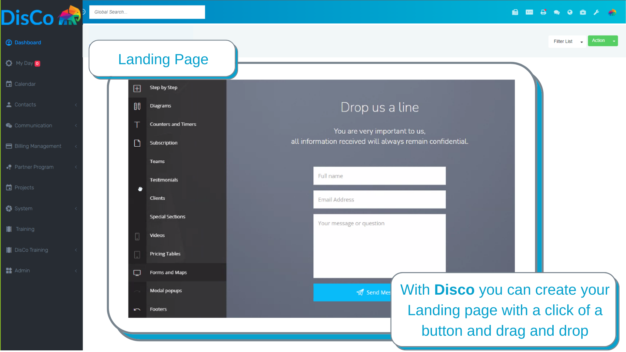Expand the Contacts sidebar chevron
The image size is (626, 352).
click(x=76, y=105)
